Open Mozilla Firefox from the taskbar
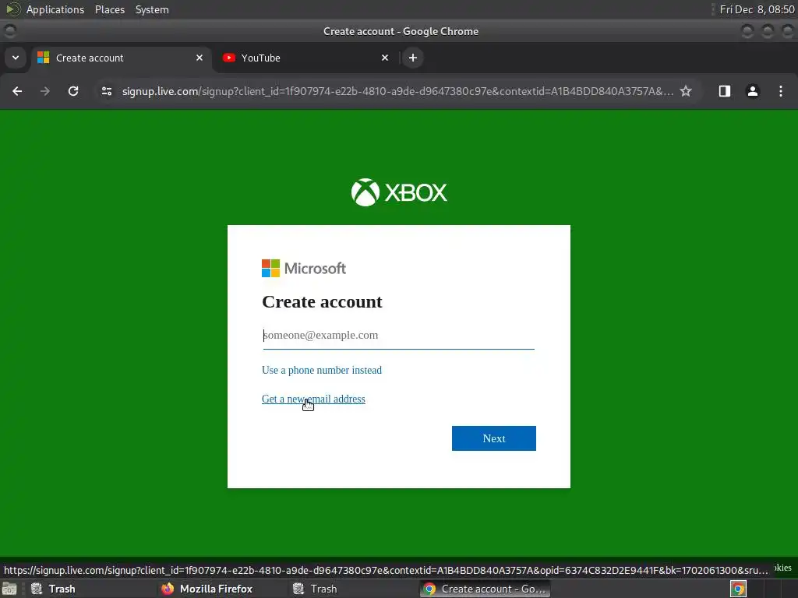The height and width of the screenshot is (598, 798). click(207, 589)
